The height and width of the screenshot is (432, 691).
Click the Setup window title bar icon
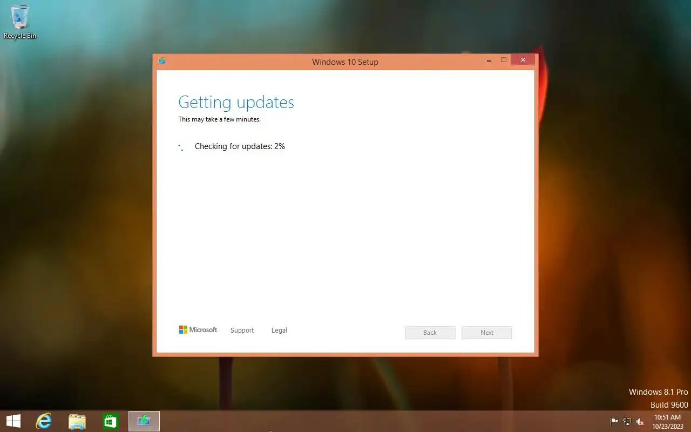pyautogui.click(x=162, y=61)
